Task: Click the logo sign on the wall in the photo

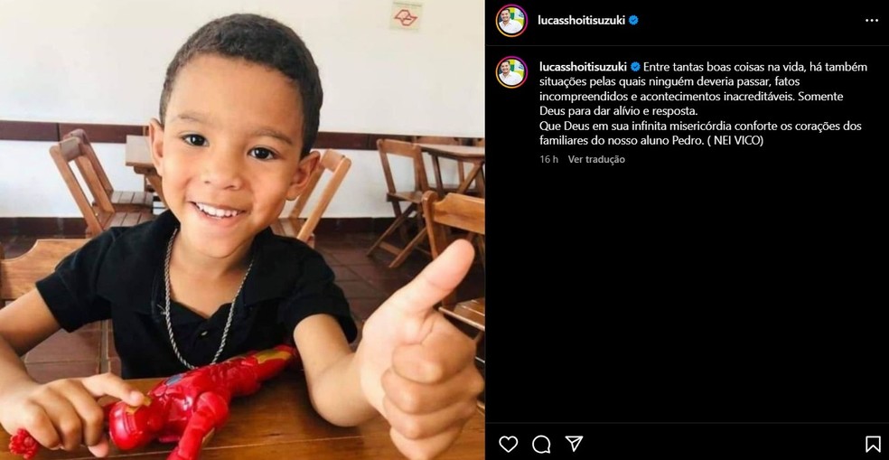Action: click(406, 16)
